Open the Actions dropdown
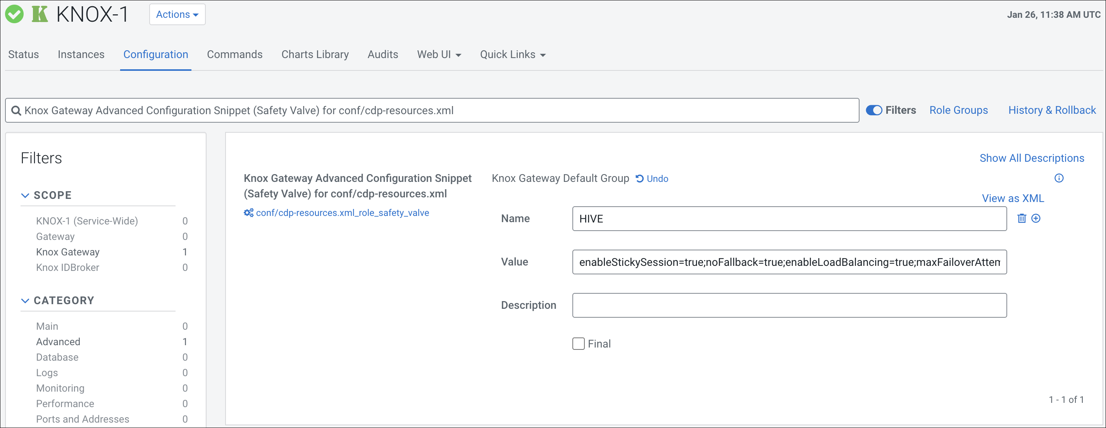1106x428 pixels. coord(177,15)
